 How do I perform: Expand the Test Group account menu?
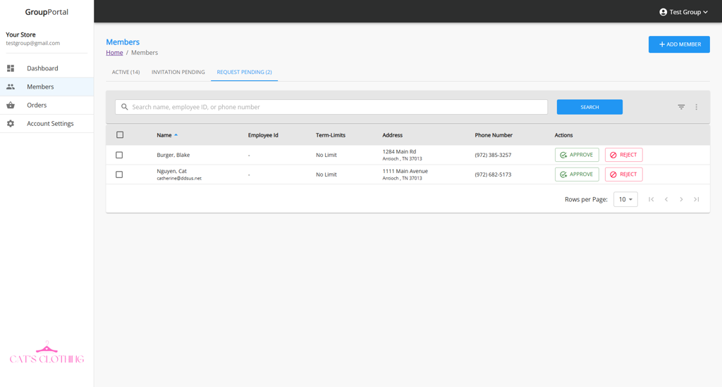point(683,12)
